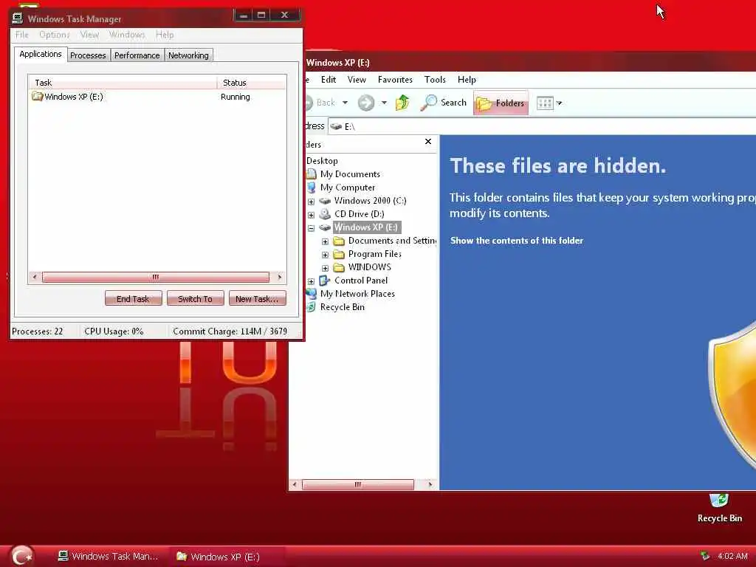Screen dimensions: 756x567
Task: Select My Network Places in tree
Action: tap(357, 294)
